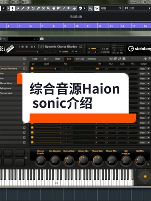Open Output Main dropdown for Chorus Rhodes row
151x201 pixels.
coord(144,69)
